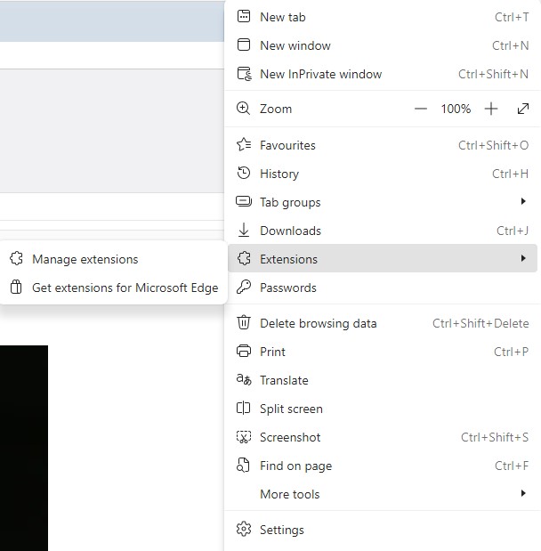Click the New InPrivate window icon

[x=243, y=74]
